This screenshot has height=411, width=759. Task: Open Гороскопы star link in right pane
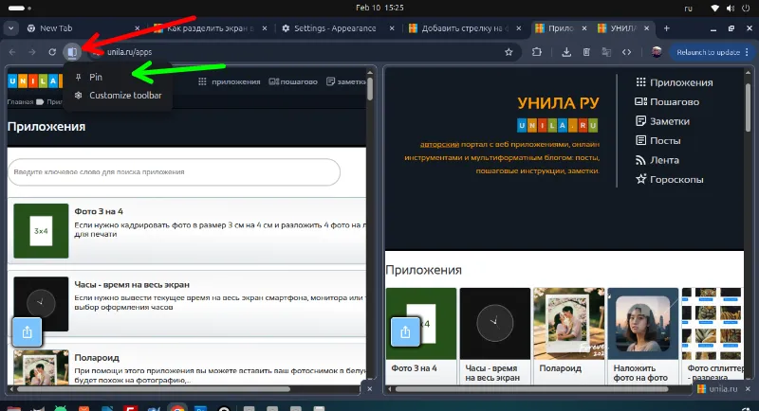point(670,179)
